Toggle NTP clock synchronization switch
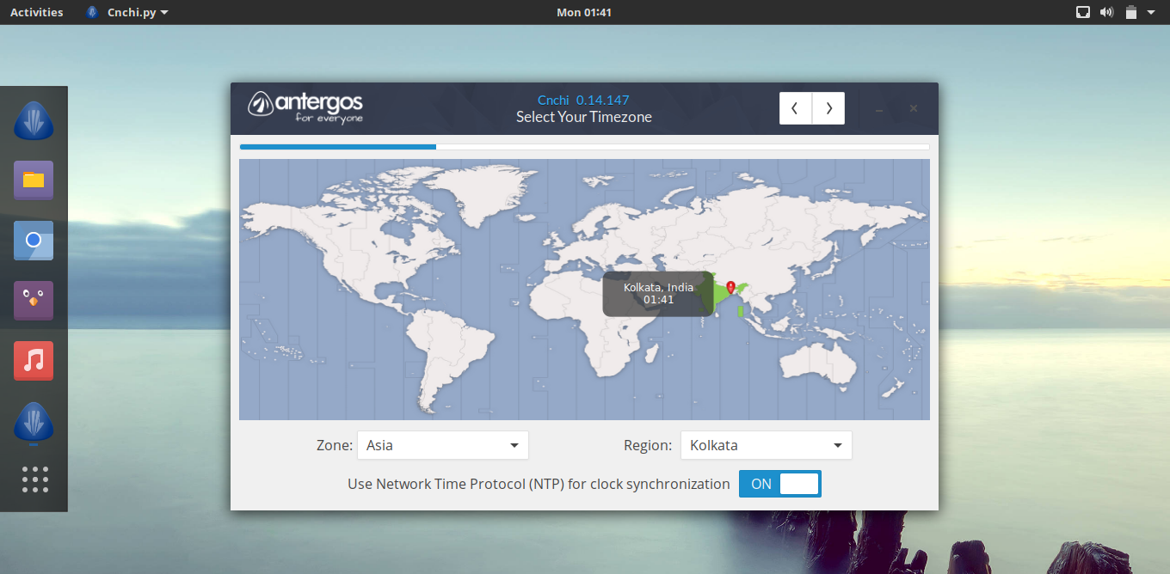The width and height of the screenshot is (1170, 574). pyautogui.click(x=779, y=484)
